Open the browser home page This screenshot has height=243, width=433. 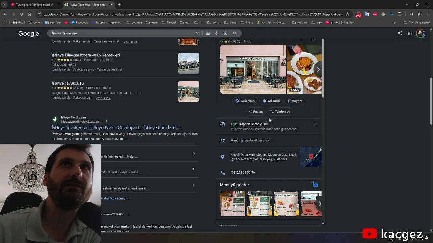pos(29,14)
